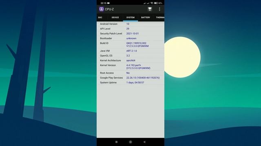
Task: Tap the Android recent apps square button
Action: click(x=117, y=142)
